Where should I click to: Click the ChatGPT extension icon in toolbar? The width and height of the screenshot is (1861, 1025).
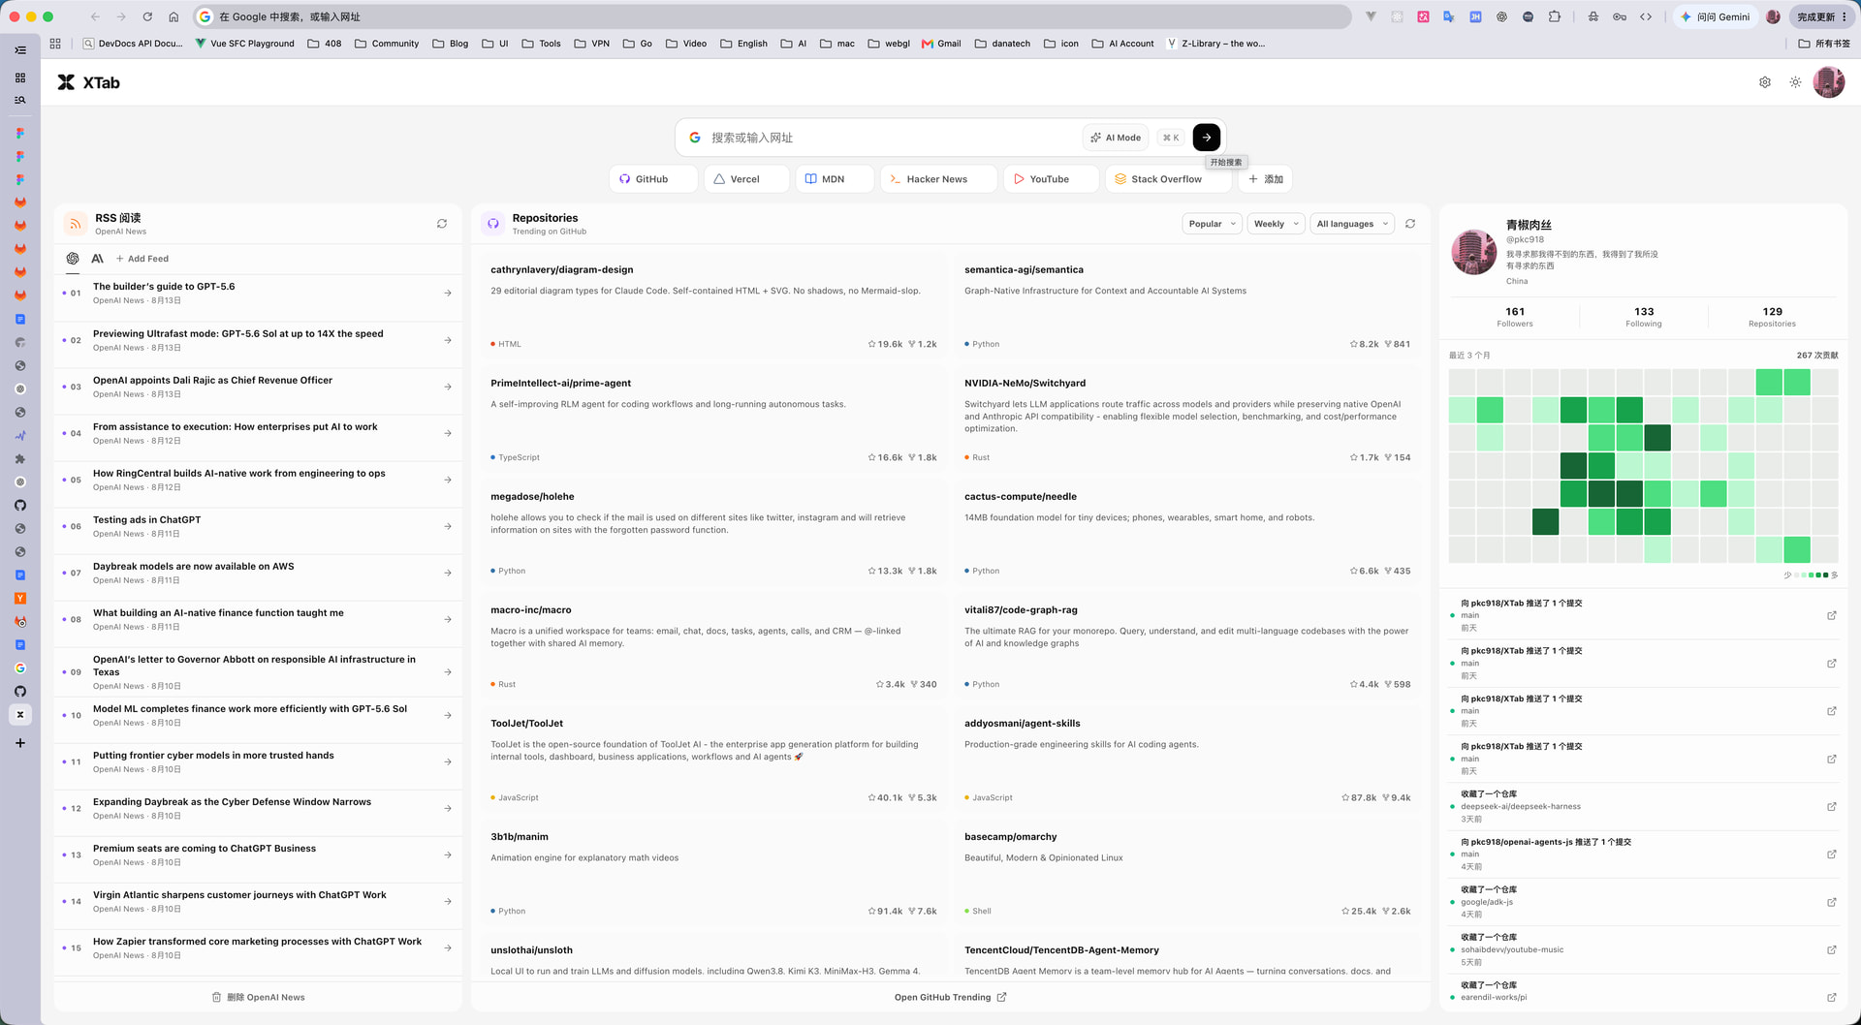click(x=1501, y=16)
